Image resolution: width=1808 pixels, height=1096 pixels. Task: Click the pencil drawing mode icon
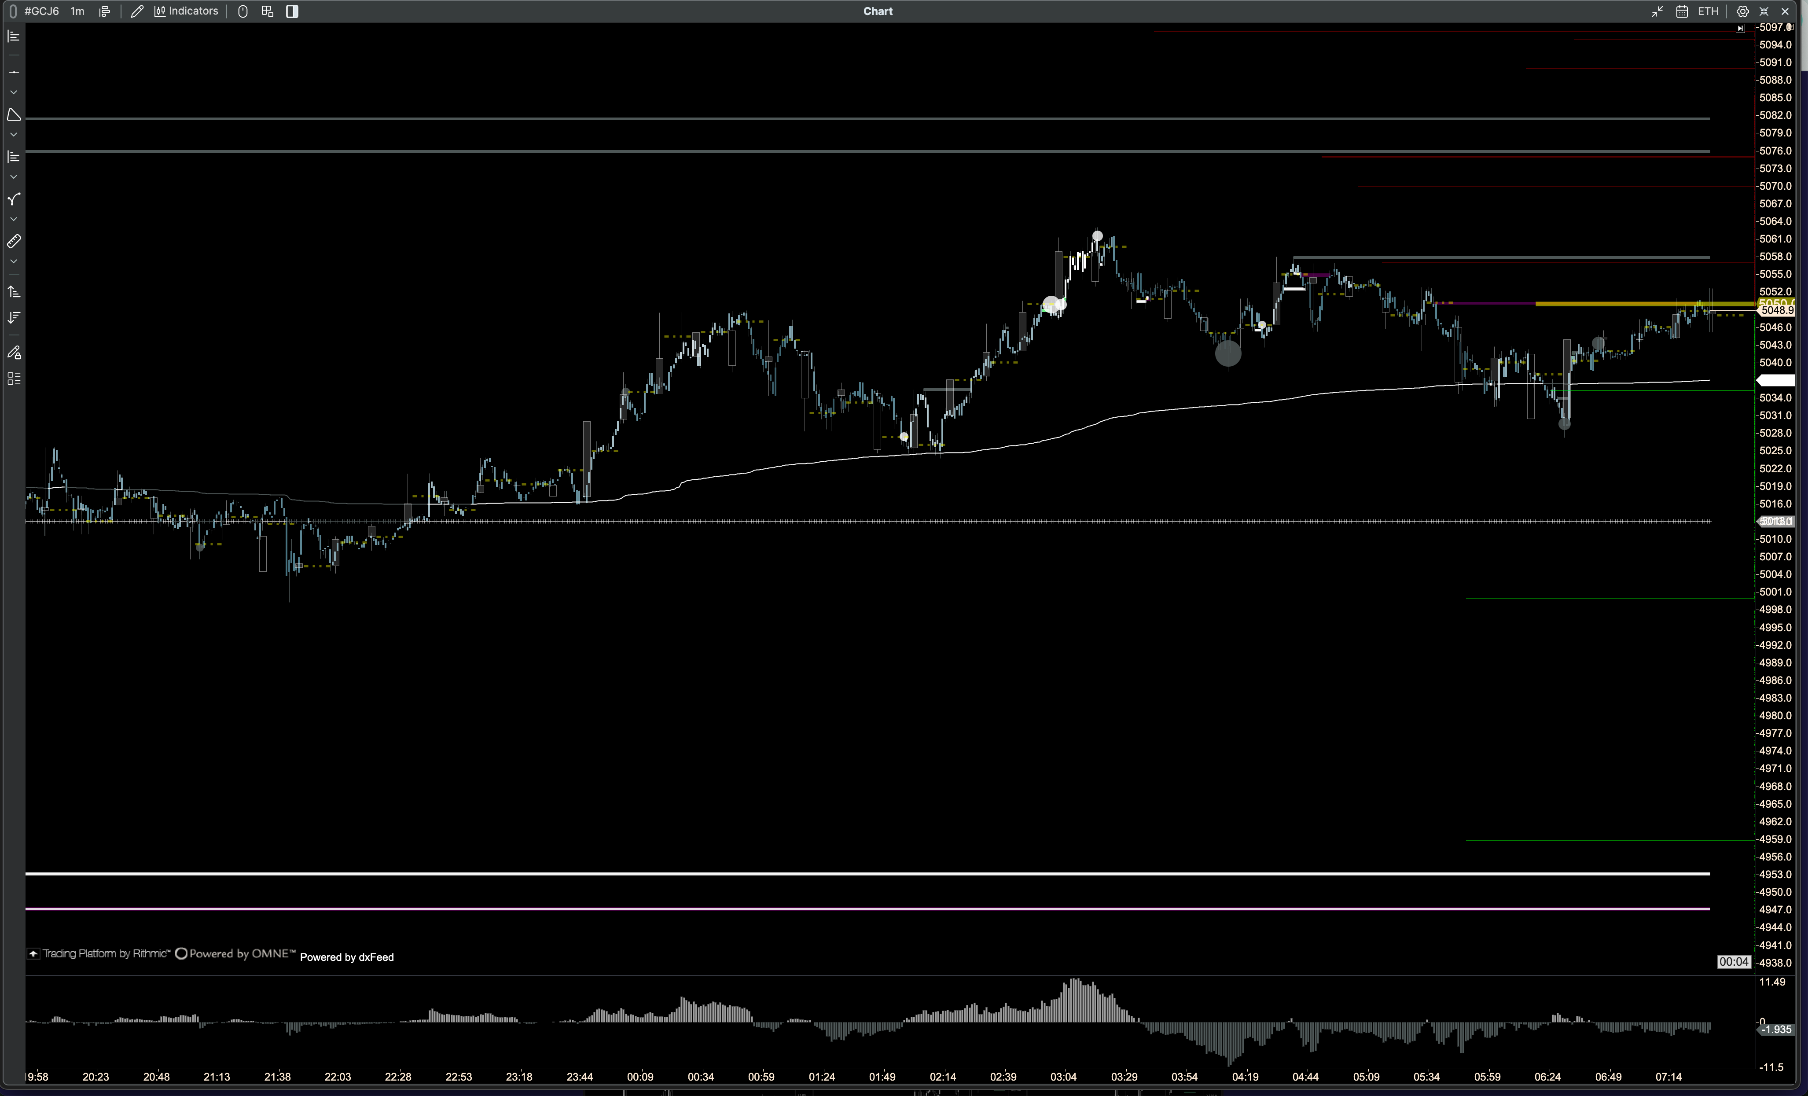(x=136, y=11)
